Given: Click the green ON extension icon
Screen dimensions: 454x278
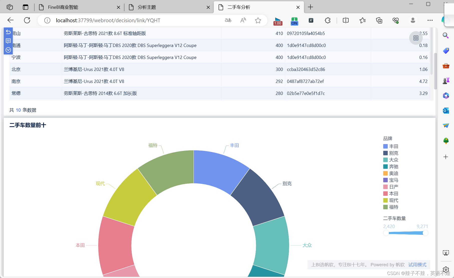Looking at the screenshot, I should coord(294,21).
